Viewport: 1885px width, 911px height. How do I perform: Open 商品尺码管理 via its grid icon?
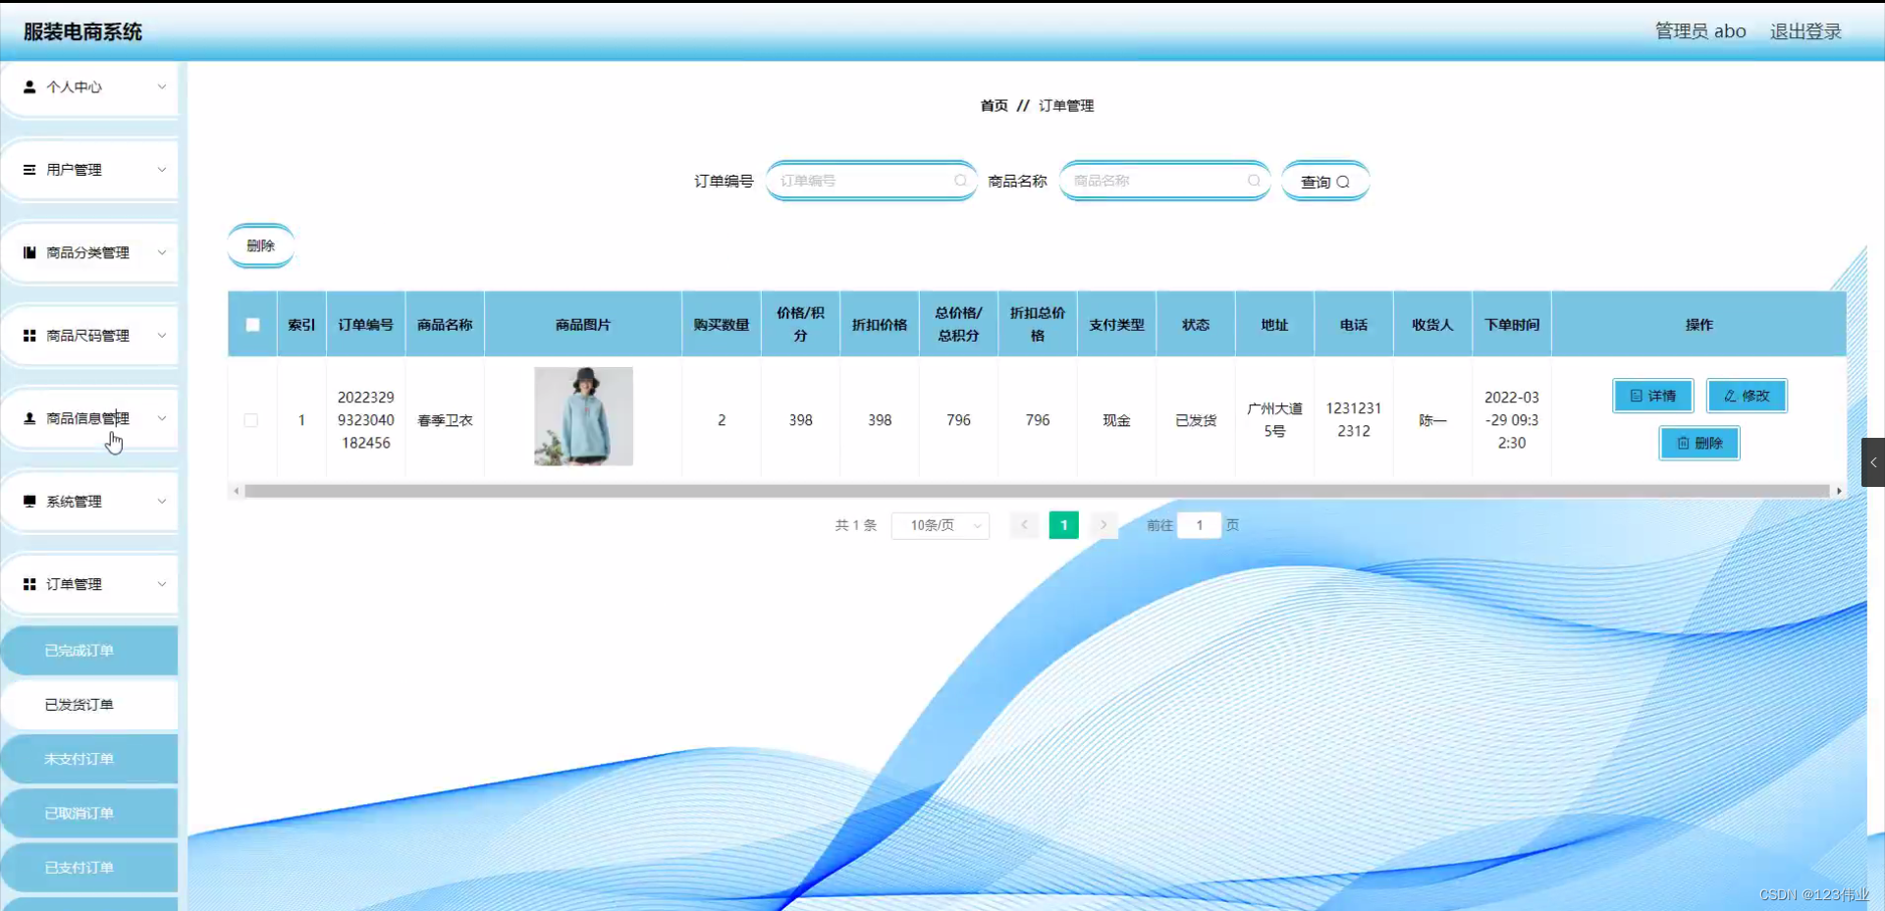(x=28, y=335)
